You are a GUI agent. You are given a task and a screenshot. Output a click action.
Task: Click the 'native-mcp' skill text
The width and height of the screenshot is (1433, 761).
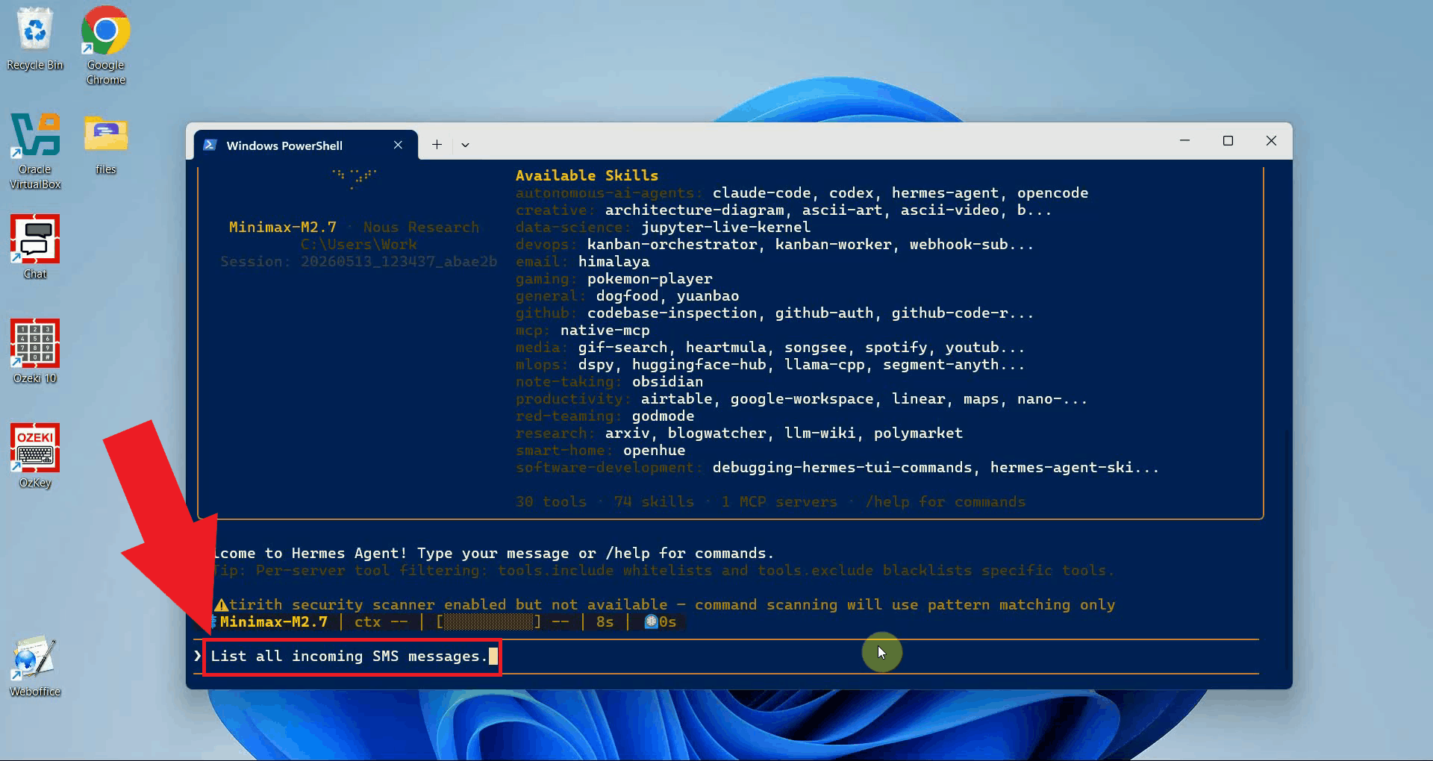(605, 331)
